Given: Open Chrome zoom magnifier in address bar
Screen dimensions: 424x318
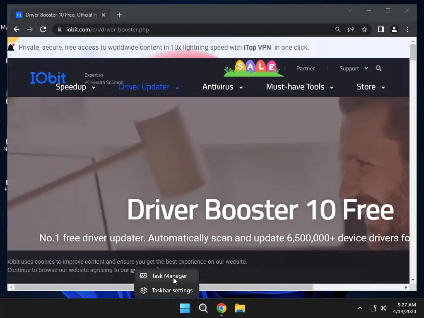Looking at the screenshot, I should (x=338, y=29).
